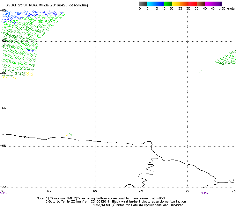Click the isolated green wind barb near the coastline
236x207 pixels.
coord(71,134)
